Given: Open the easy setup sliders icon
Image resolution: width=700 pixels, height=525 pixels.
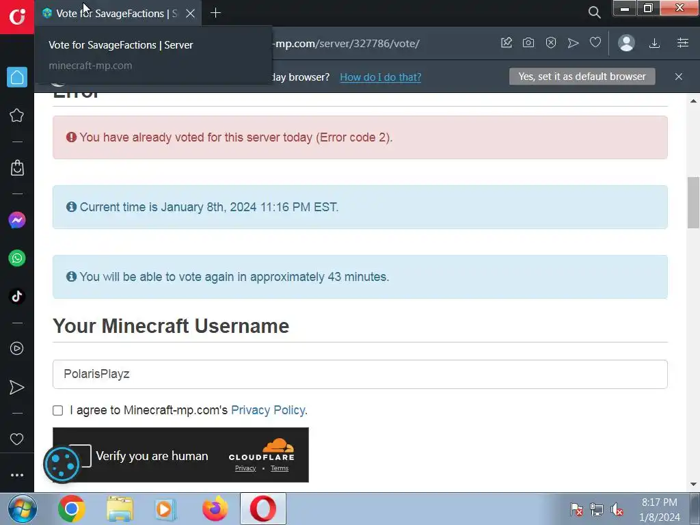Looking at the screenshot, I should [x=683, y=43].
